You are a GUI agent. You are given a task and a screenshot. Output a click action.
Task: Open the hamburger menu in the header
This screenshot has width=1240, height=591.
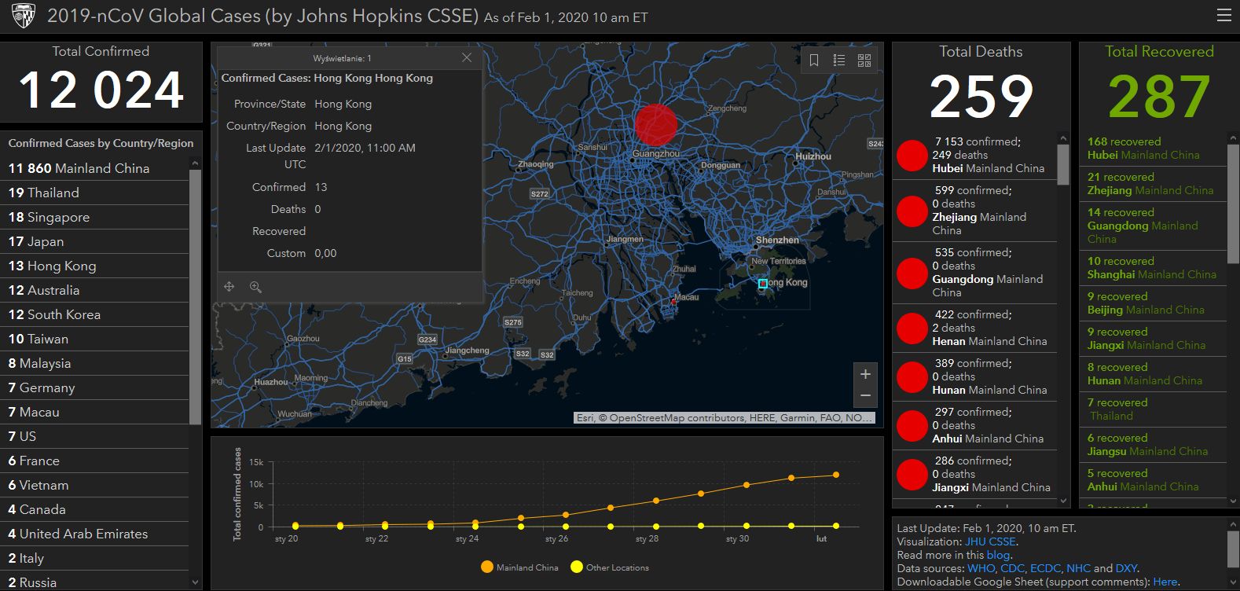click(x=1223, y=16)
